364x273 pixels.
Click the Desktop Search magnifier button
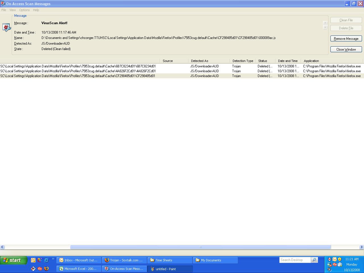tap(314, 260)
